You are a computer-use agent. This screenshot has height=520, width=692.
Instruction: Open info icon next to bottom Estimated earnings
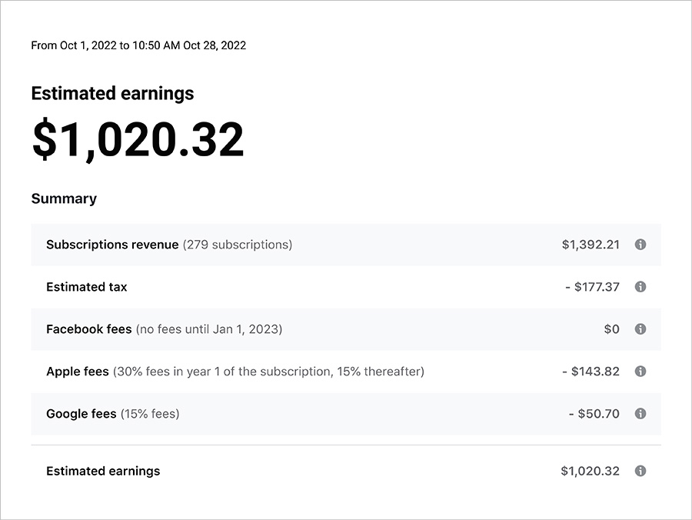[640, 471]
